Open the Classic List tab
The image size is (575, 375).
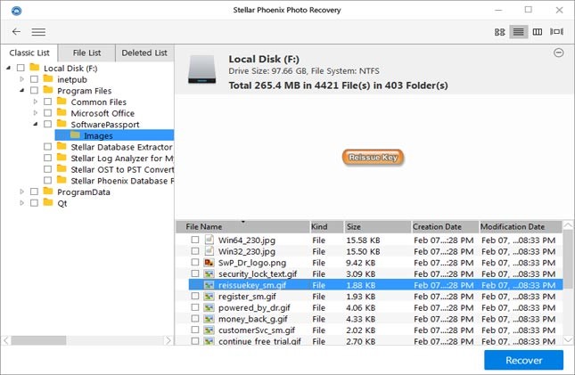pos(29,53)
